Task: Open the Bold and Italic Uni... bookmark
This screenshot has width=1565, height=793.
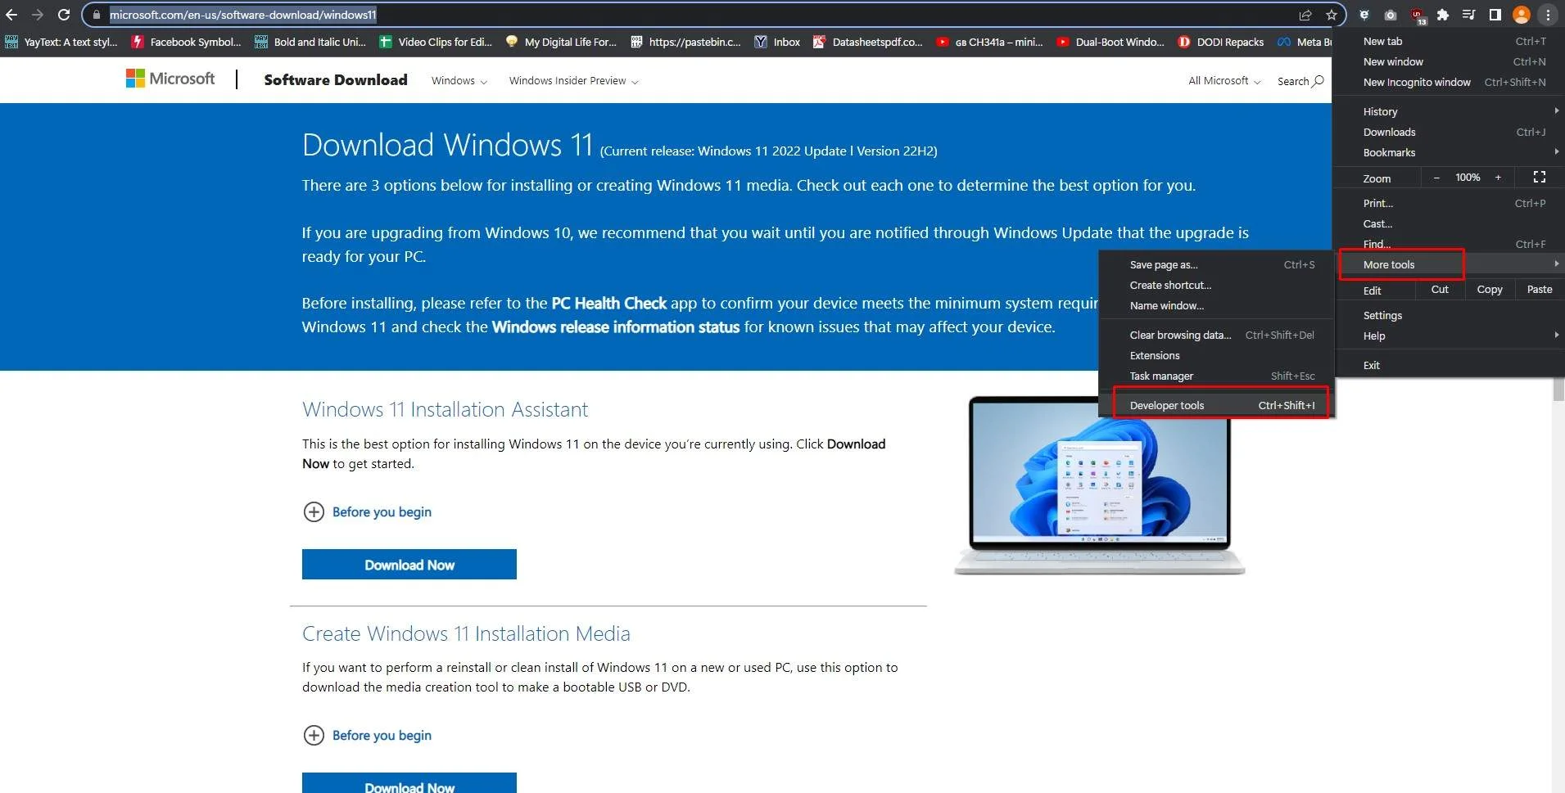Action: pyautogui.click(x=310, y=42)
